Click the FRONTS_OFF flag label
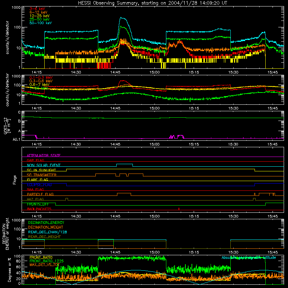This screenshot has width=288, height=288. pyautogui.click(x=38, y=204)
